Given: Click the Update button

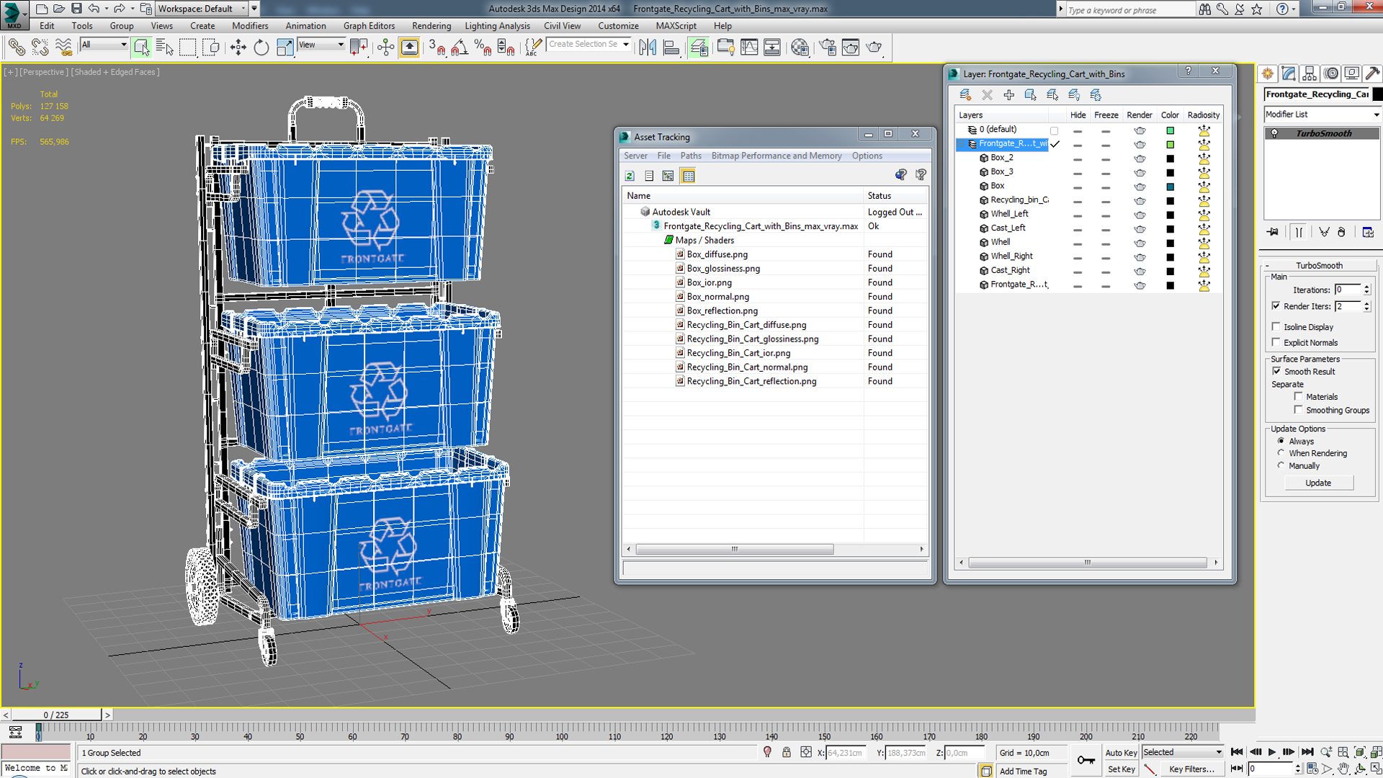Looking at the screenshot, I should pyautogui.click(x=1318, y=483).
